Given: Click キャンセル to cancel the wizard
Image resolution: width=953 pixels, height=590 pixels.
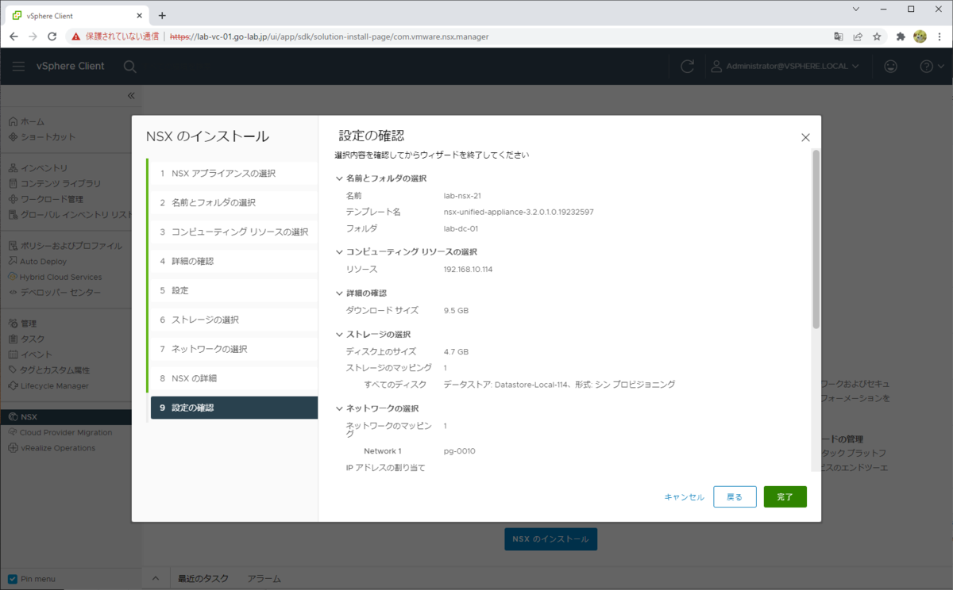Looking at the screenshot, I should pyautogui.click(x=685, y=497).
